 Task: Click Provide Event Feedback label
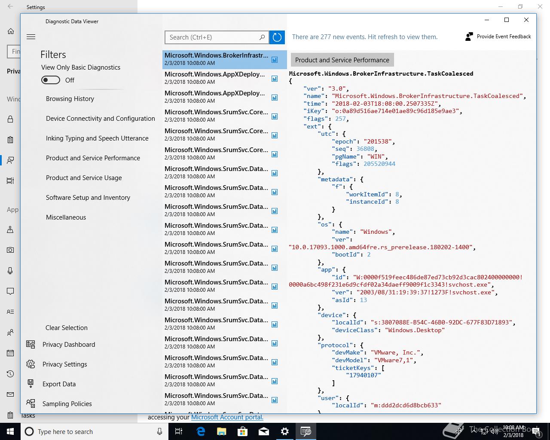point(504,37)
